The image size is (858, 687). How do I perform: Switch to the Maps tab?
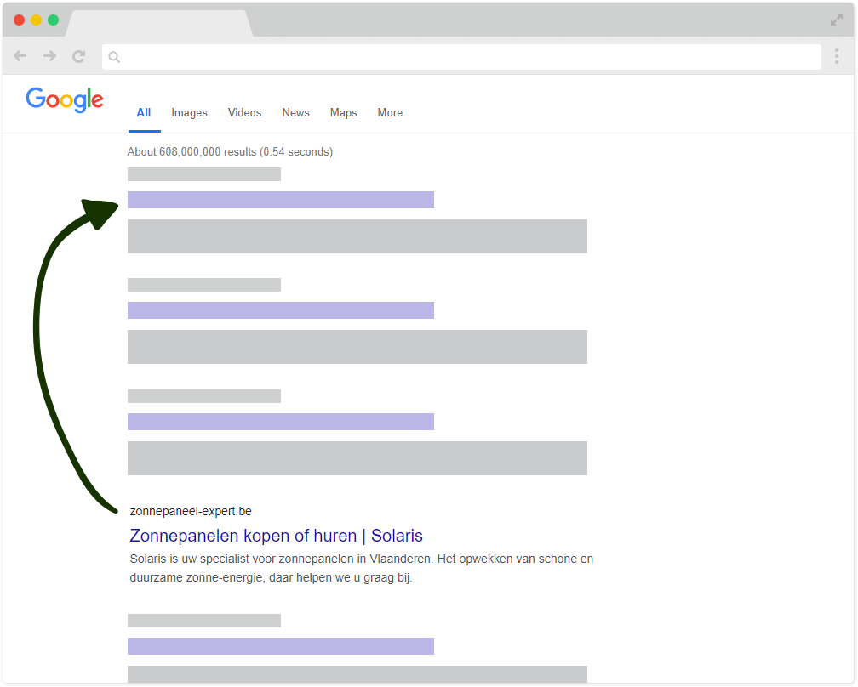343,112
